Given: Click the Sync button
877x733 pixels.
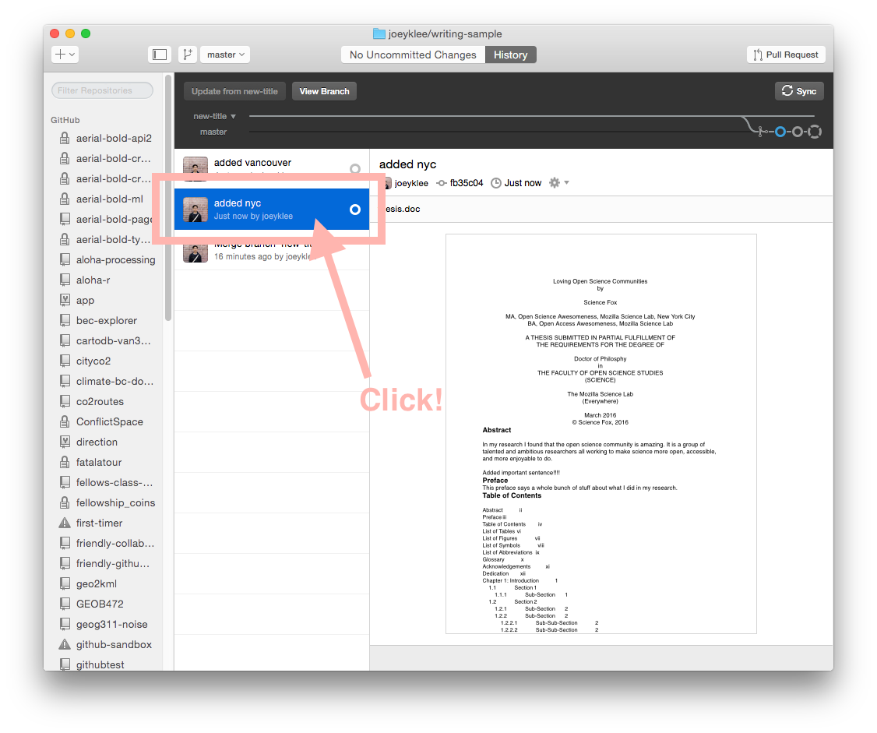Looking at the screenshot, I should (x=798, y=91).
